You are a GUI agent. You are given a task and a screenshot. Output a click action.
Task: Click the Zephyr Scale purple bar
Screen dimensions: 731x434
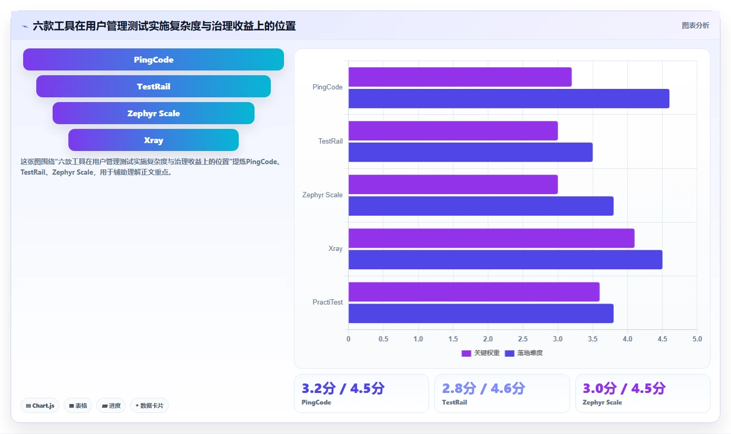[453, 185]
